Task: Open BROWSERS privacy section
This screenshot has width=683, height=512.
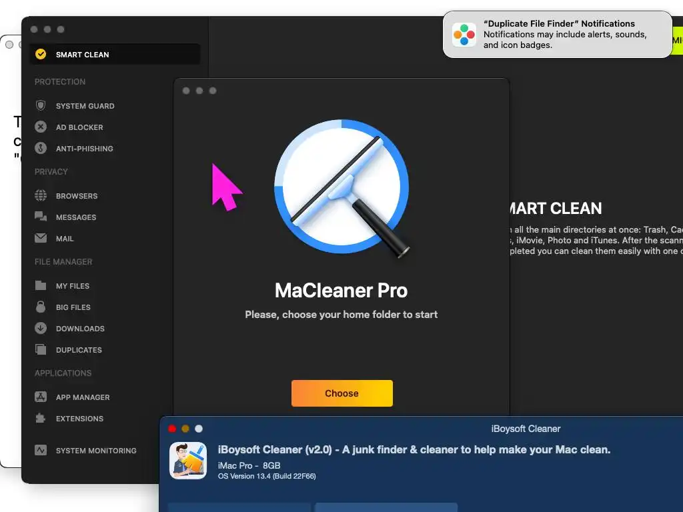Action: pyautogui.click(x=77, y=196)
